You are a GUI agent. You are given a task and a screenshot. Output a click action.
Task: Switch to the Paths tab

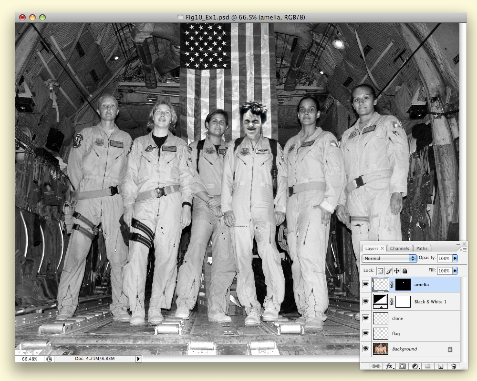point(422,248)
